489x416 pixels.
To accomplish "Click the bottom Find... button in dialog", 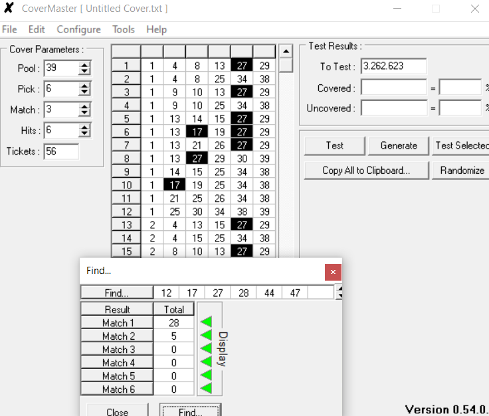I will (x=191, y=411).
